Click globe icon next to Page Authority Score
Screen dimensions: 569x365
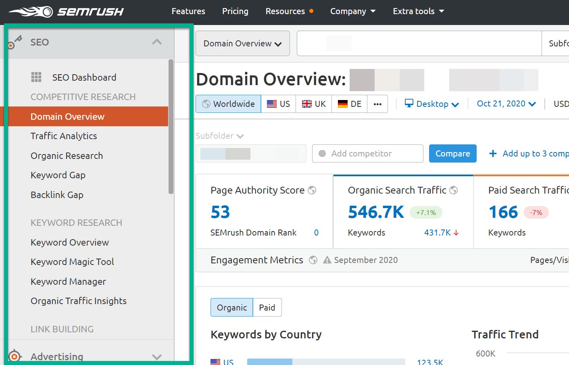coord(312,190)
